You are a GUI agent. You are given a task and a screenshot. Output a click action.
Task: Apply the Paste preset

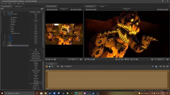(36, 26)
